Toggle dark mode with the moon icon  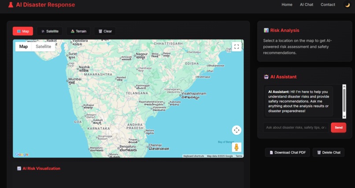click(x=348, y=5)
